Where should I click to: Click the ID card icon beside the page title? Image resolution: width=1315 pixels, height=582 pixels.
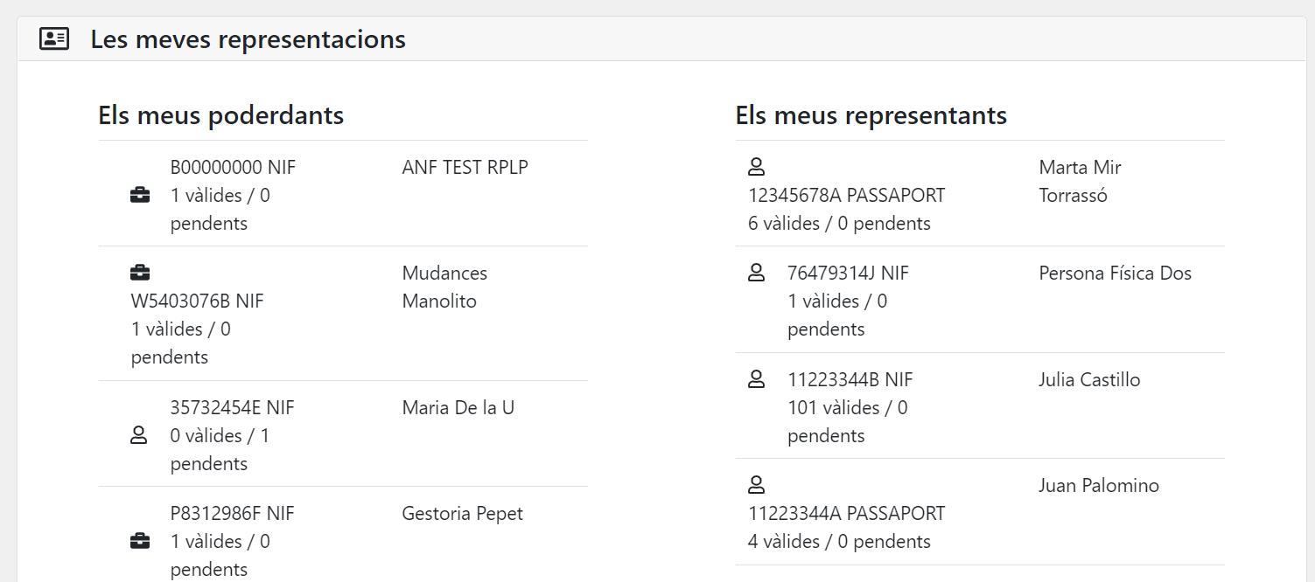[x=54, y=39]
